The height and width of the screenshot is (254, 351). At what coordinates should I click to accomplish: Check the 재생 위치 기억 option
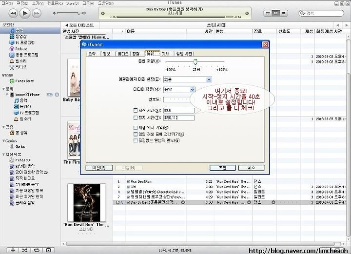[x=135, y=128]
